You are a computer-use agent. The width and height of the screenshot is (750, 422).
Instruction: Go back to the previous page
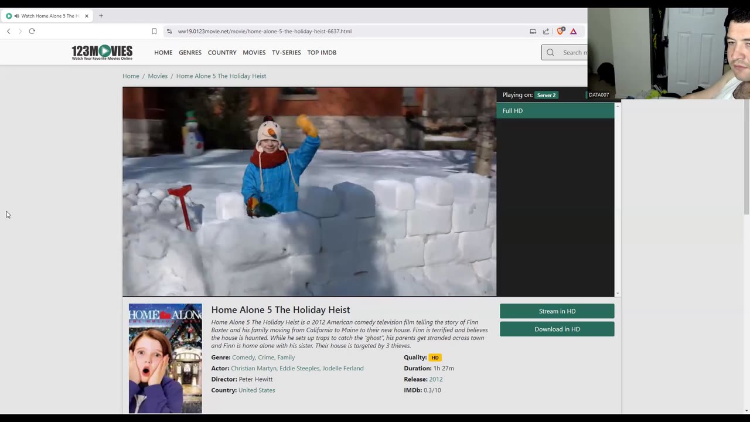click(x=9, y=31)
